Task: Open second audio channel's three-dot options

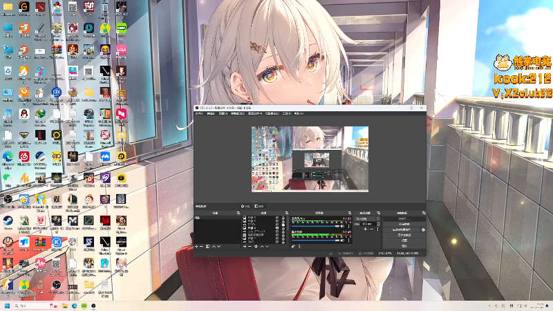Action: (349, 240)
